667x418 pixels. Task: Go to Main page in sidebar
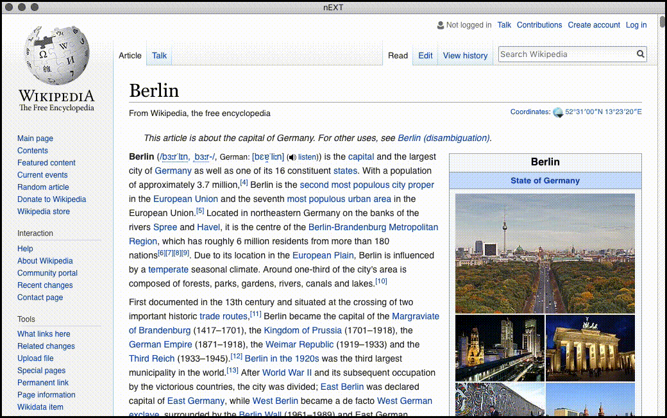pyautogui.click(x=35, y=138)
